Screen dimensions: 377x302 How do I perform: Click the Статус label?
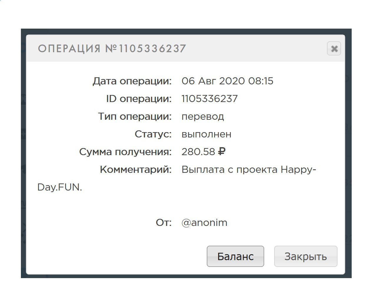point(153,134)
